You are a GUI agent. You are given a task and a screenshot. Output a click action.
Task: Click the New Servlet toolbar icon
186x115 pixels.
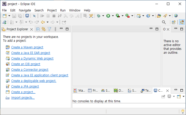(x=148, y=16)
